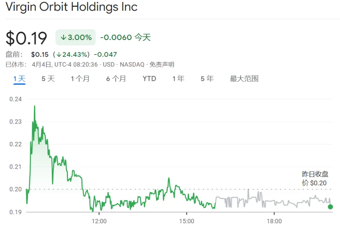340x231 pixels.
Task: Show the 1个月 price history
Action: click(x=80, y=79)
